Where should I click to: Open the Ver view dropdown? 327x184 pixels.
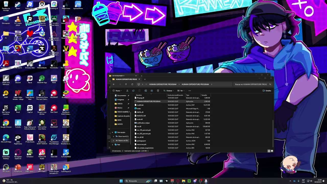(181, 91)
